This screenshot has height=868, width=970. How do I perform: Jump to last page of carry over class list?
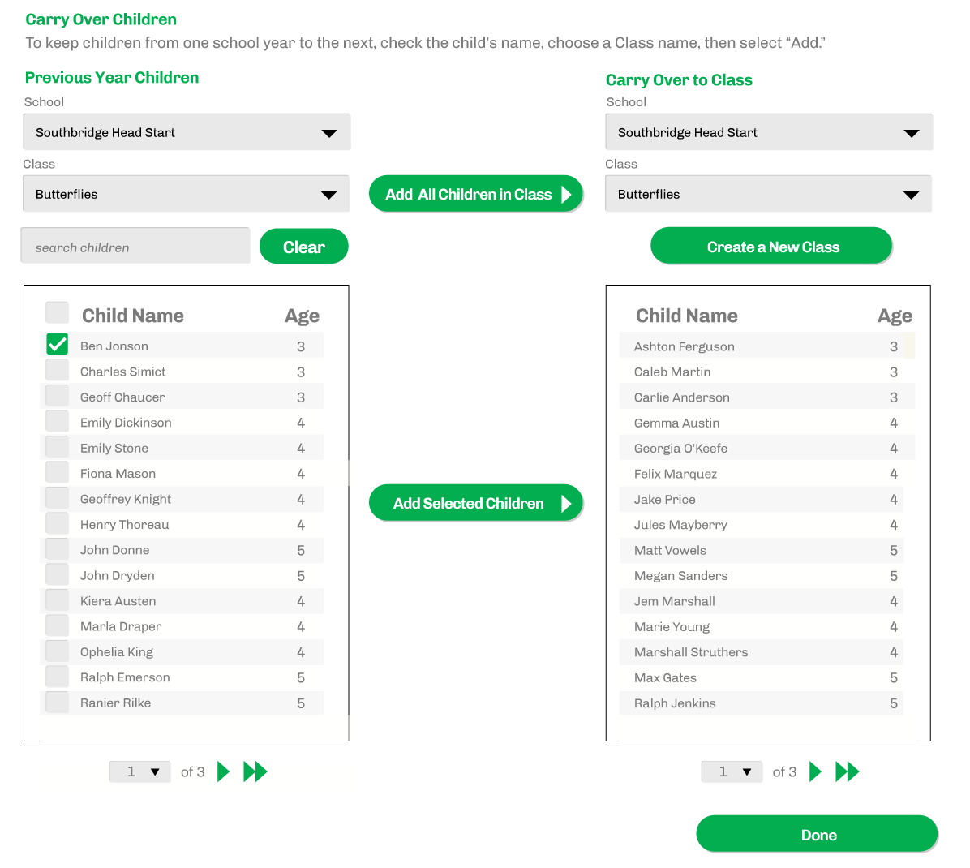point(848,771)
